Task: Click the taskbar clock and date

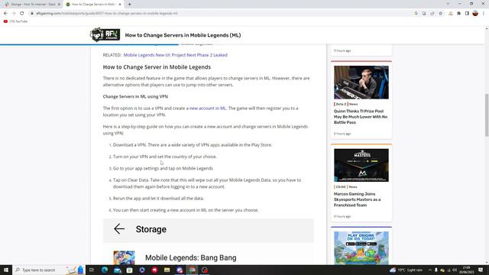Action: (x=467, y=270)
